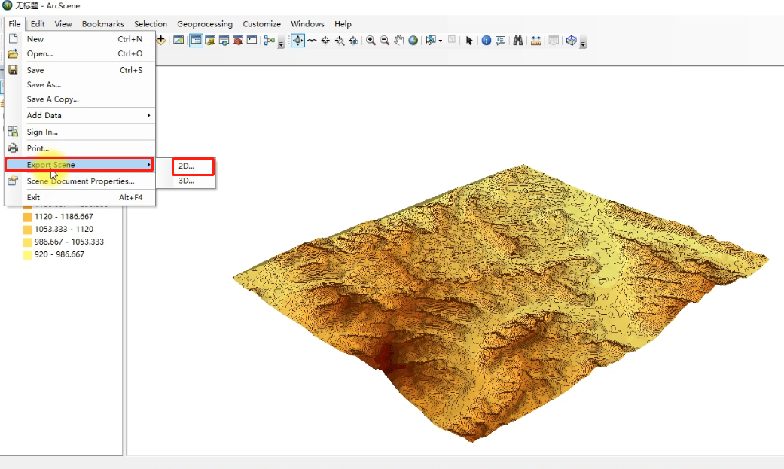Activate the Pan tool

[x=398, y=41]
